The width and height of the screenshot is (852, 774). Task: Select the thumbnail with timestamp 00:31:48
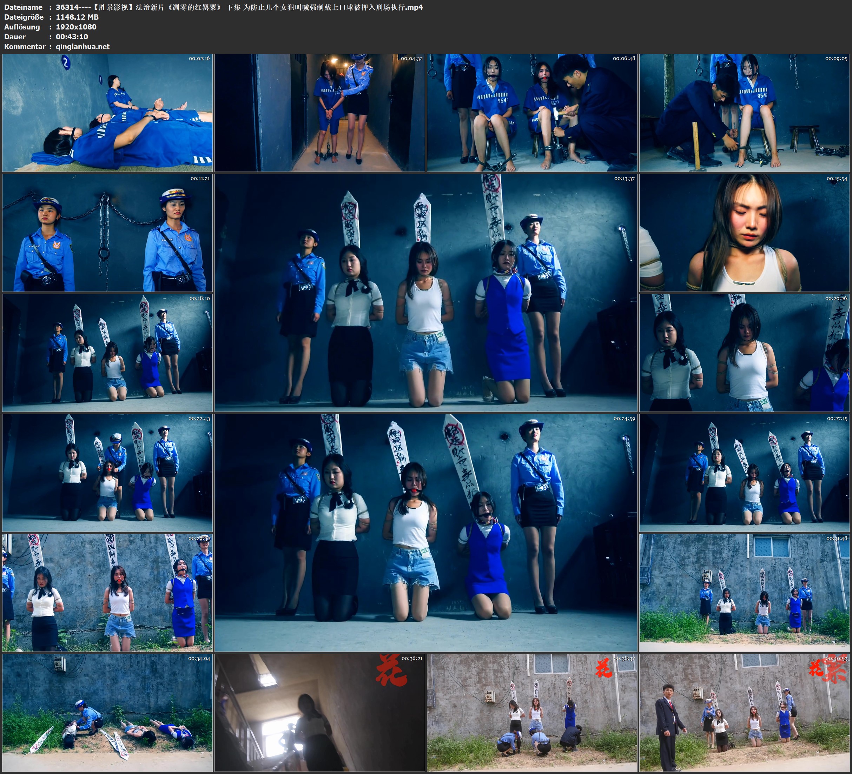pos(744,593)
